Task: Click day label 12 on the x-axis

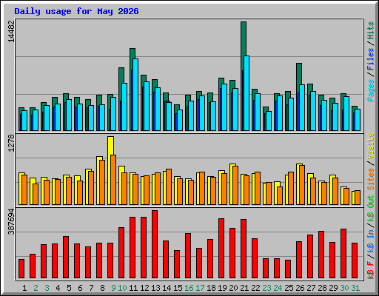Action: [144, 288]
